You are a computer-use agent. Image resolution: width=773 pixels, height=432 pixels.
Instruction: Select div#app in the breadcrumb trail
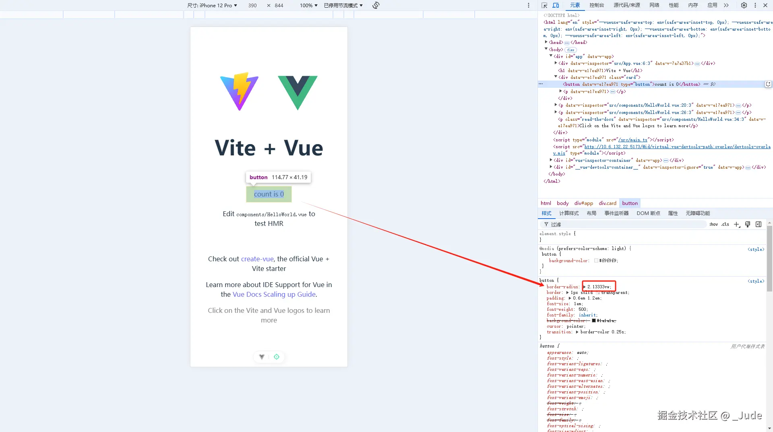coord(584,203)
